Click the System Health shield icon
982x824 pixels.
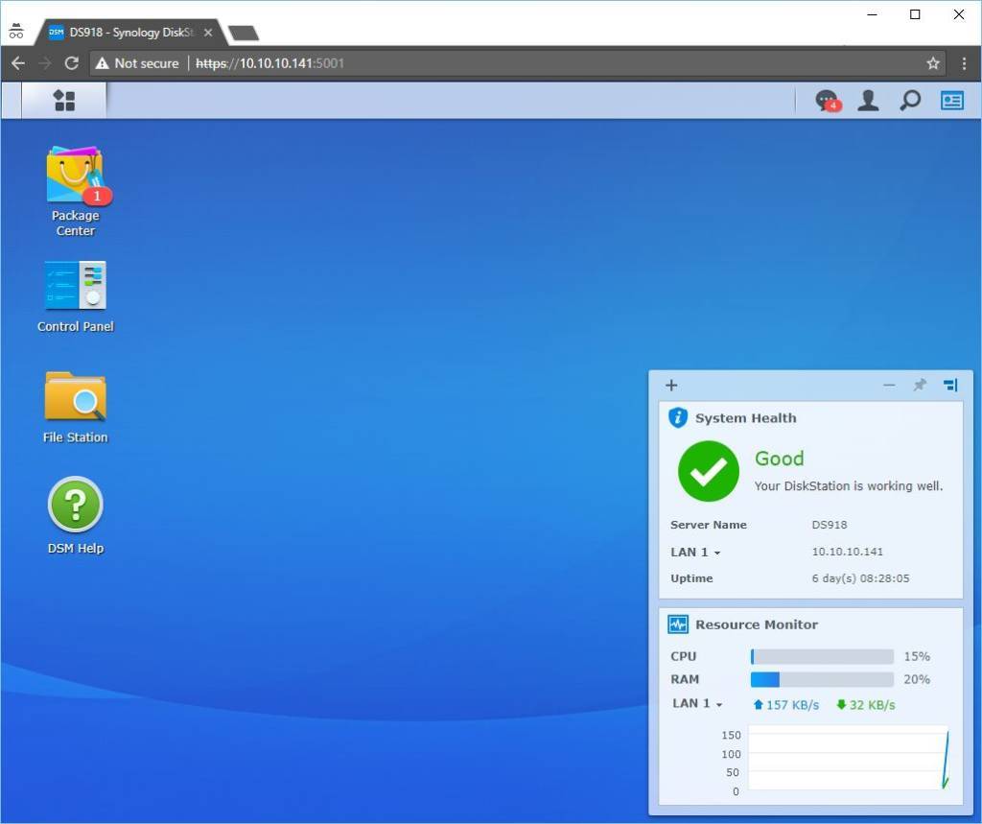(678, 417)
